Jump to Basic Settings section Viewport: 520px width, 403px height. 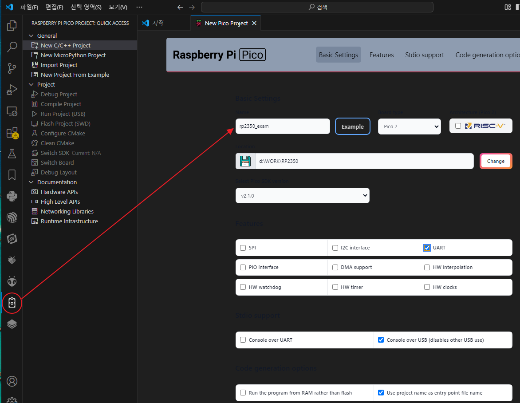338,55
